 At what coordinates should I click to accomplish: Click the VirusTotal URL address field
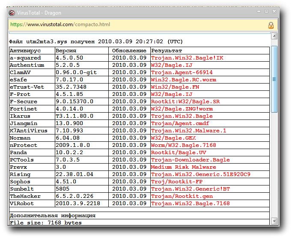point(143,25)
